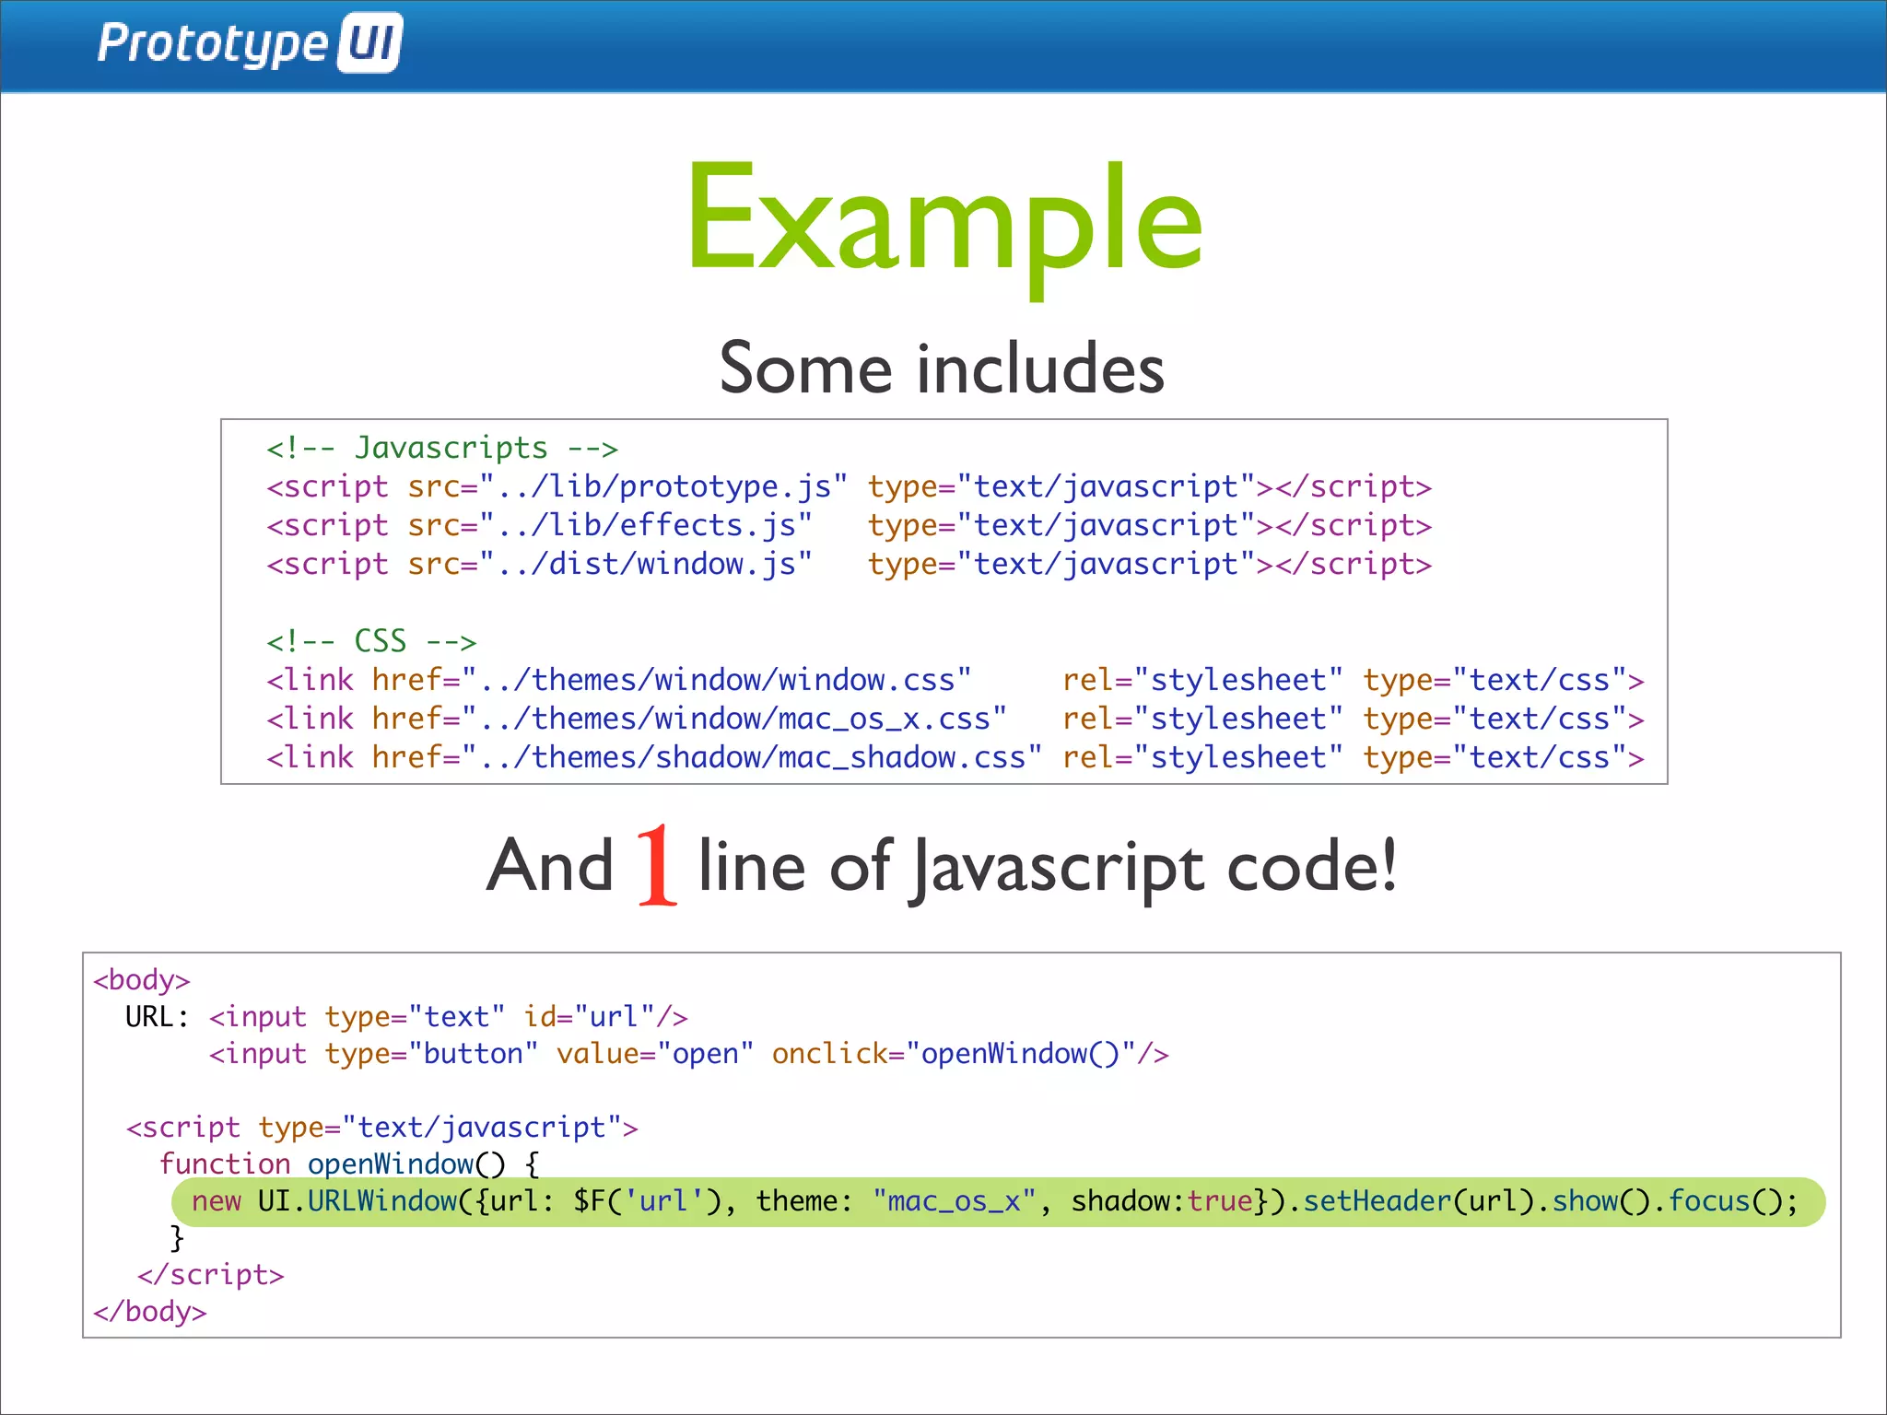Click the mac_os_x.css link line
Screen dimensions: 1887x1415
click(x=954, y=719)
